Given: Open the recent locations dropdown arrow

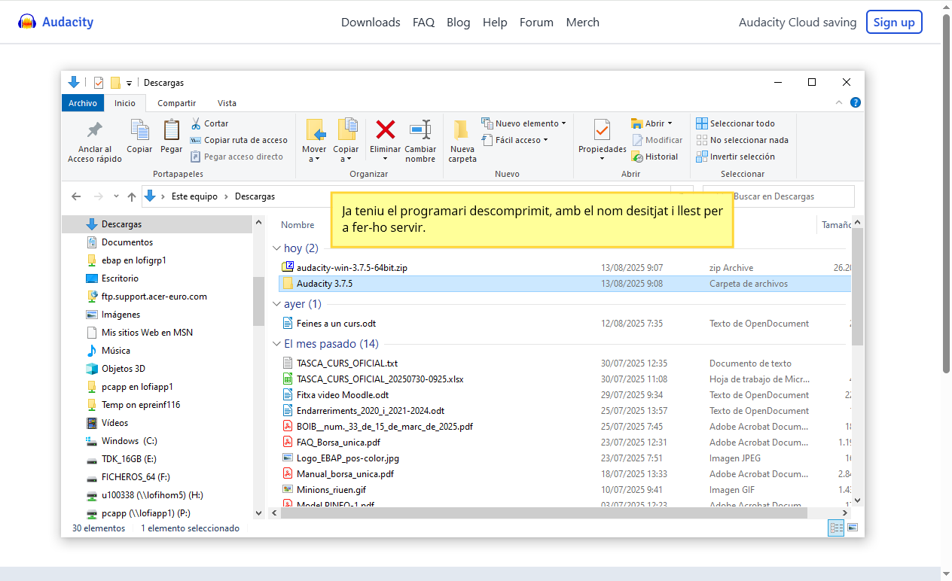Looking at the screenshot, I should tap(116, 196).
